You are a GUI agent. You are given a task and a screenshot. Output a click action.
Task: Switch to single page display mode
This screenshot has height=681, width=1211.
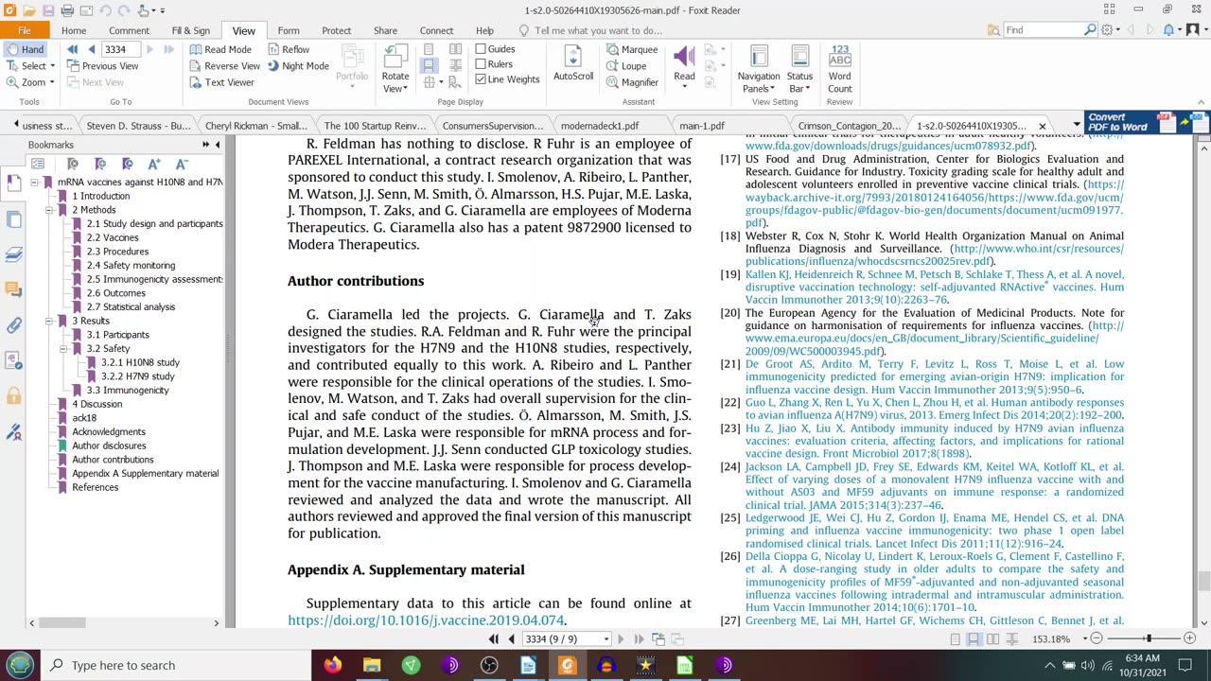click(x=429, y=49)
